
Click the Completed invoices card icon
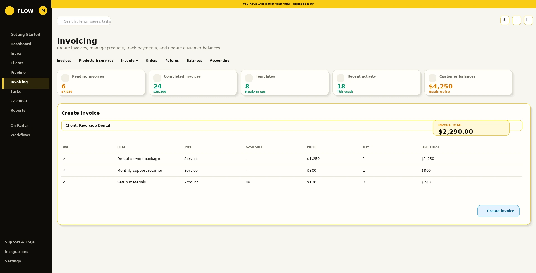point(157,78)
